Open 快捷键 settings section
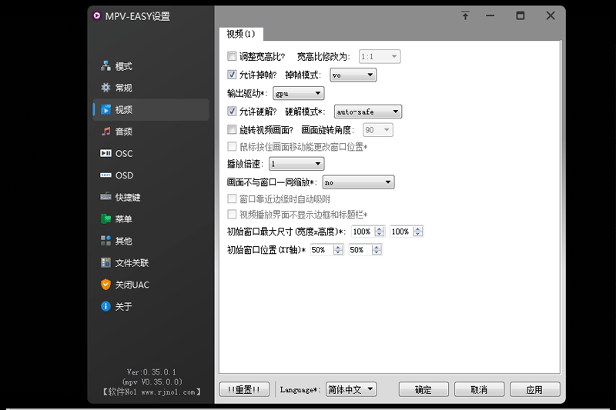Screen dimensions: 616x410 click(x=151, y=197)
